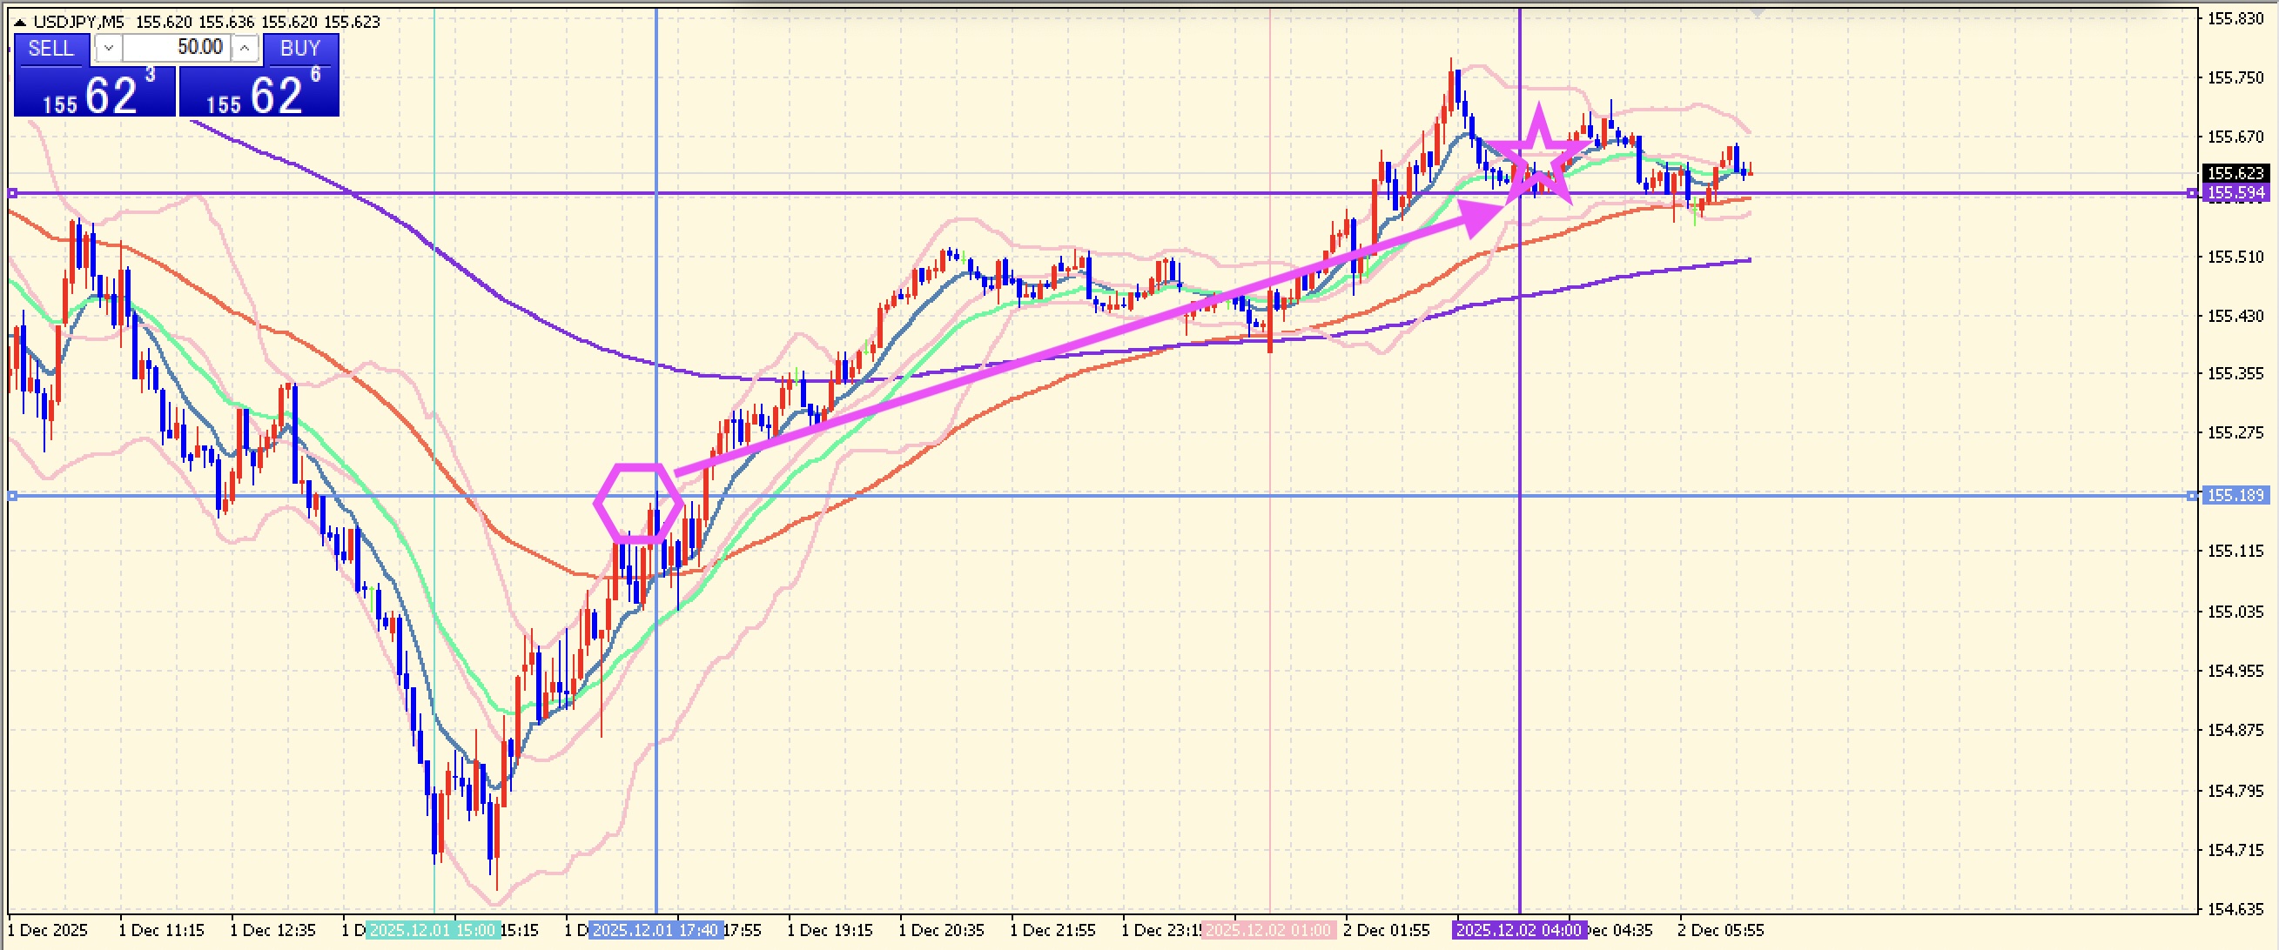The image size is (2279, 950).
Task: Increase trade volume with up arrow
Action: coord(245,49)
